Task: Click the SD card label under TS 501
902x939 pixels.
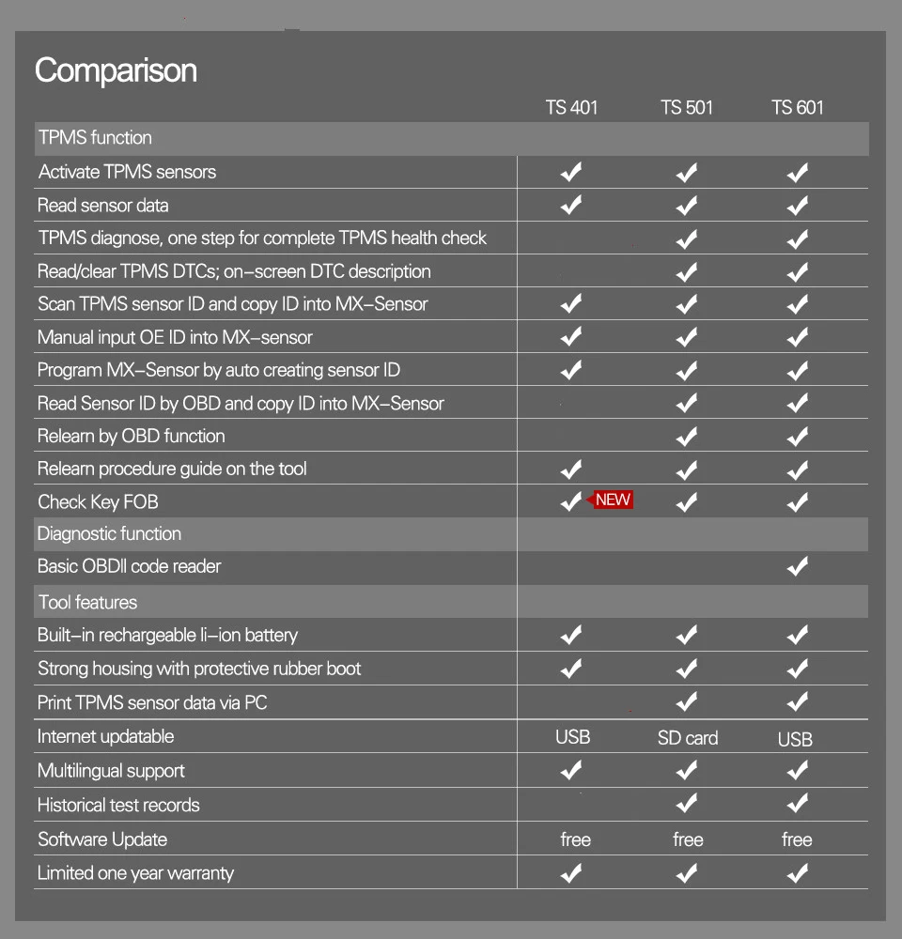Action: pyautogui.click(x=688, y=738)
